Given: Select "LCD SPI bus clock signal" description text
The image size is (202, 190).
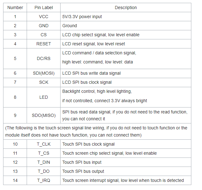Looking at the screenshot, I should click(87, 82).
